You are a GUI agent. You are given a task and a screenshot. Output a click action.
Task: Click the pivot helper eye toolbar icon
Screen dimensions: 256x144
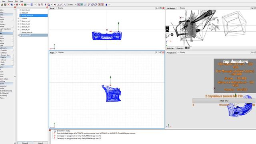click(55, 4)
